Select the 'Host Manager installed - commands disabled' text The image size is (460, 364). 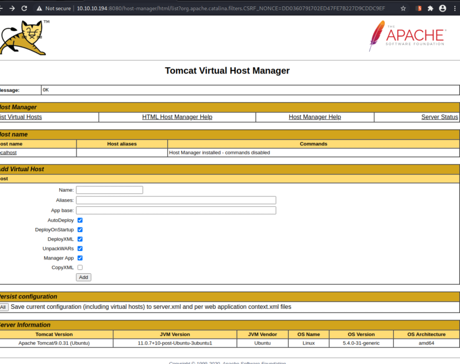click(x=220, y=153)
